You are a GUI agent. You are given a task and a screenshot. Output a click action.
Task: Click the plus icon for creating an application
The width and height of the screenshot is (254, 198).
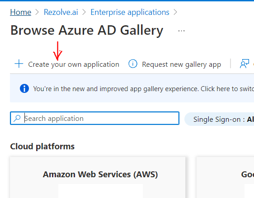point(19,64)
